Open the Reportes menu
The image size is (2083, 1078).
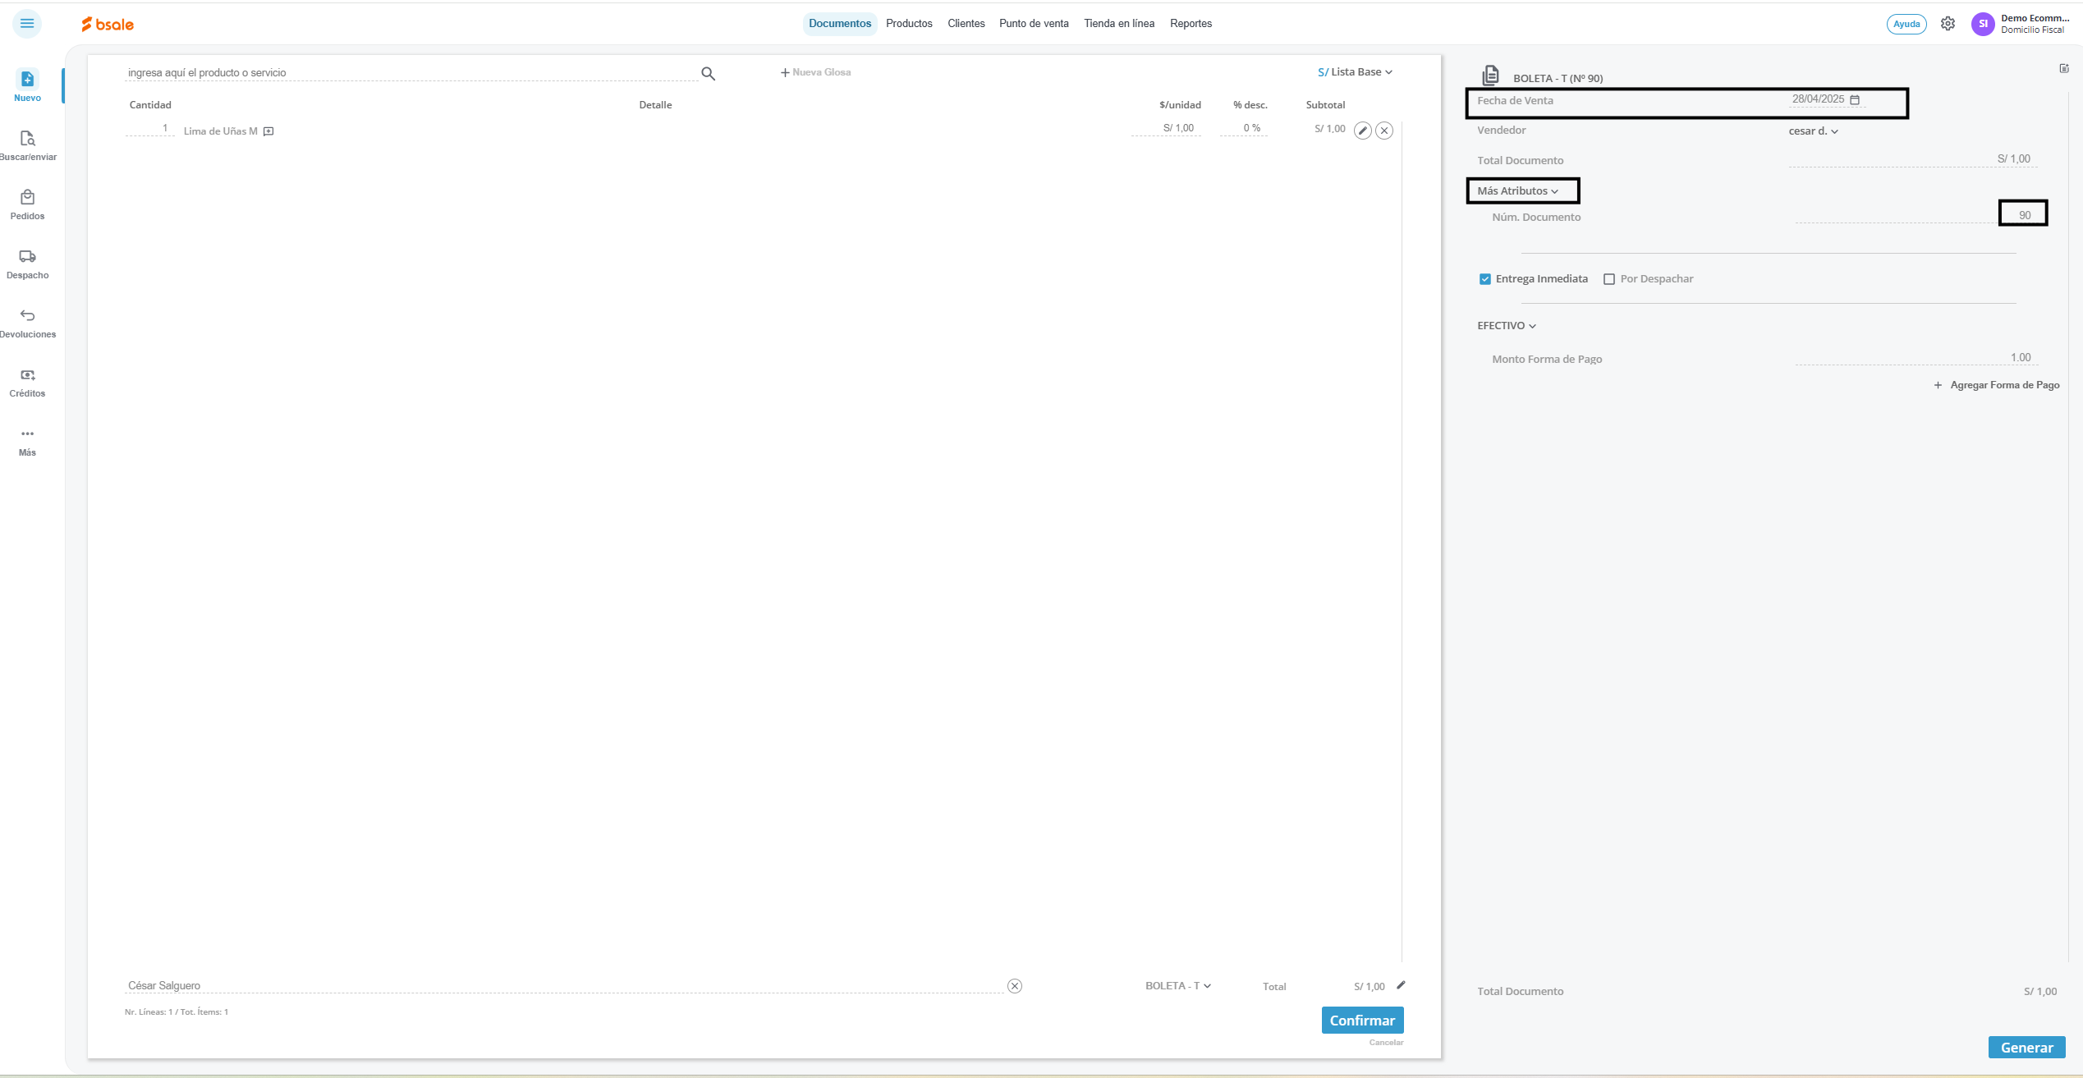[x=1191, y=24]
